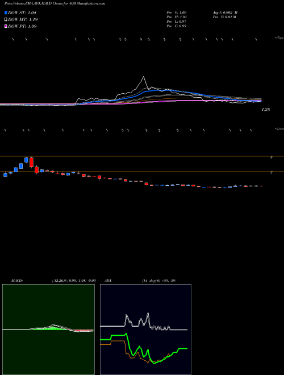Image resolution: width=284 pixels, height=375 pixels.
Task: Select the 'DOW PT: 1.09' legend label
Action: coord(22,26)
